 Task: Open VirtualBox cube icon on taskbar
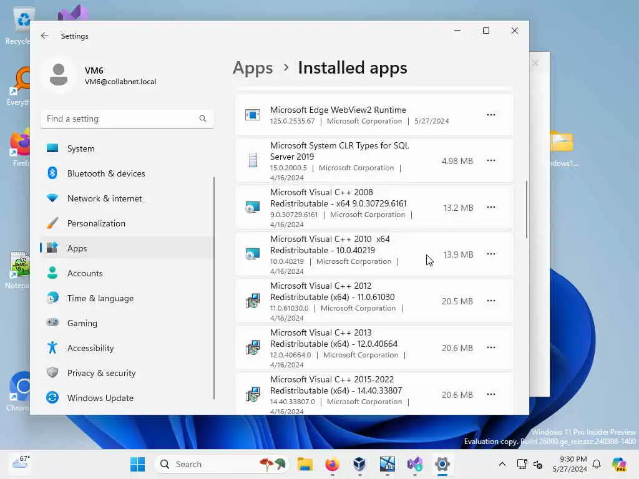pyautogui.click(x=359, y=464)
